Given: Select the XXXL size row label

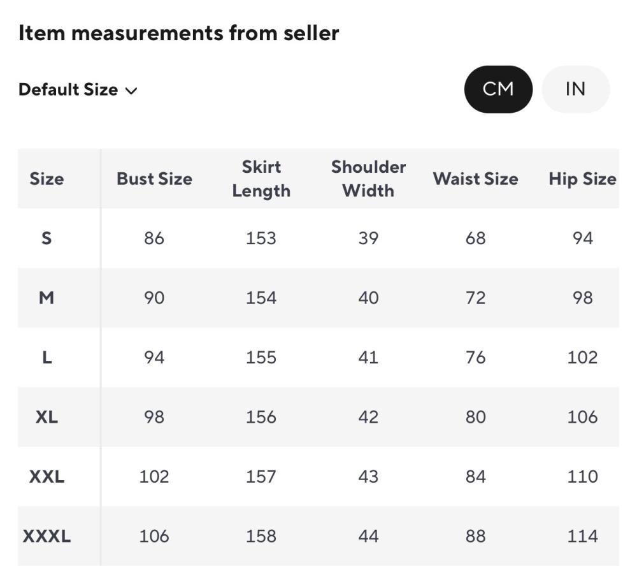Looking at the screenshot, I should (x=47, y=536).
